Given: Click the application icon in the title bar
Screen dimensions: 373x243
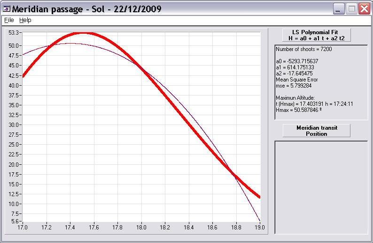Looking at the screenshot, I should click(x=6, y=8).
